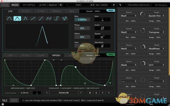Open the S-LFO tab in MOD1
The height and width of the screenshot is (106, 170).
pyautogui.click(x=41, y=11)
